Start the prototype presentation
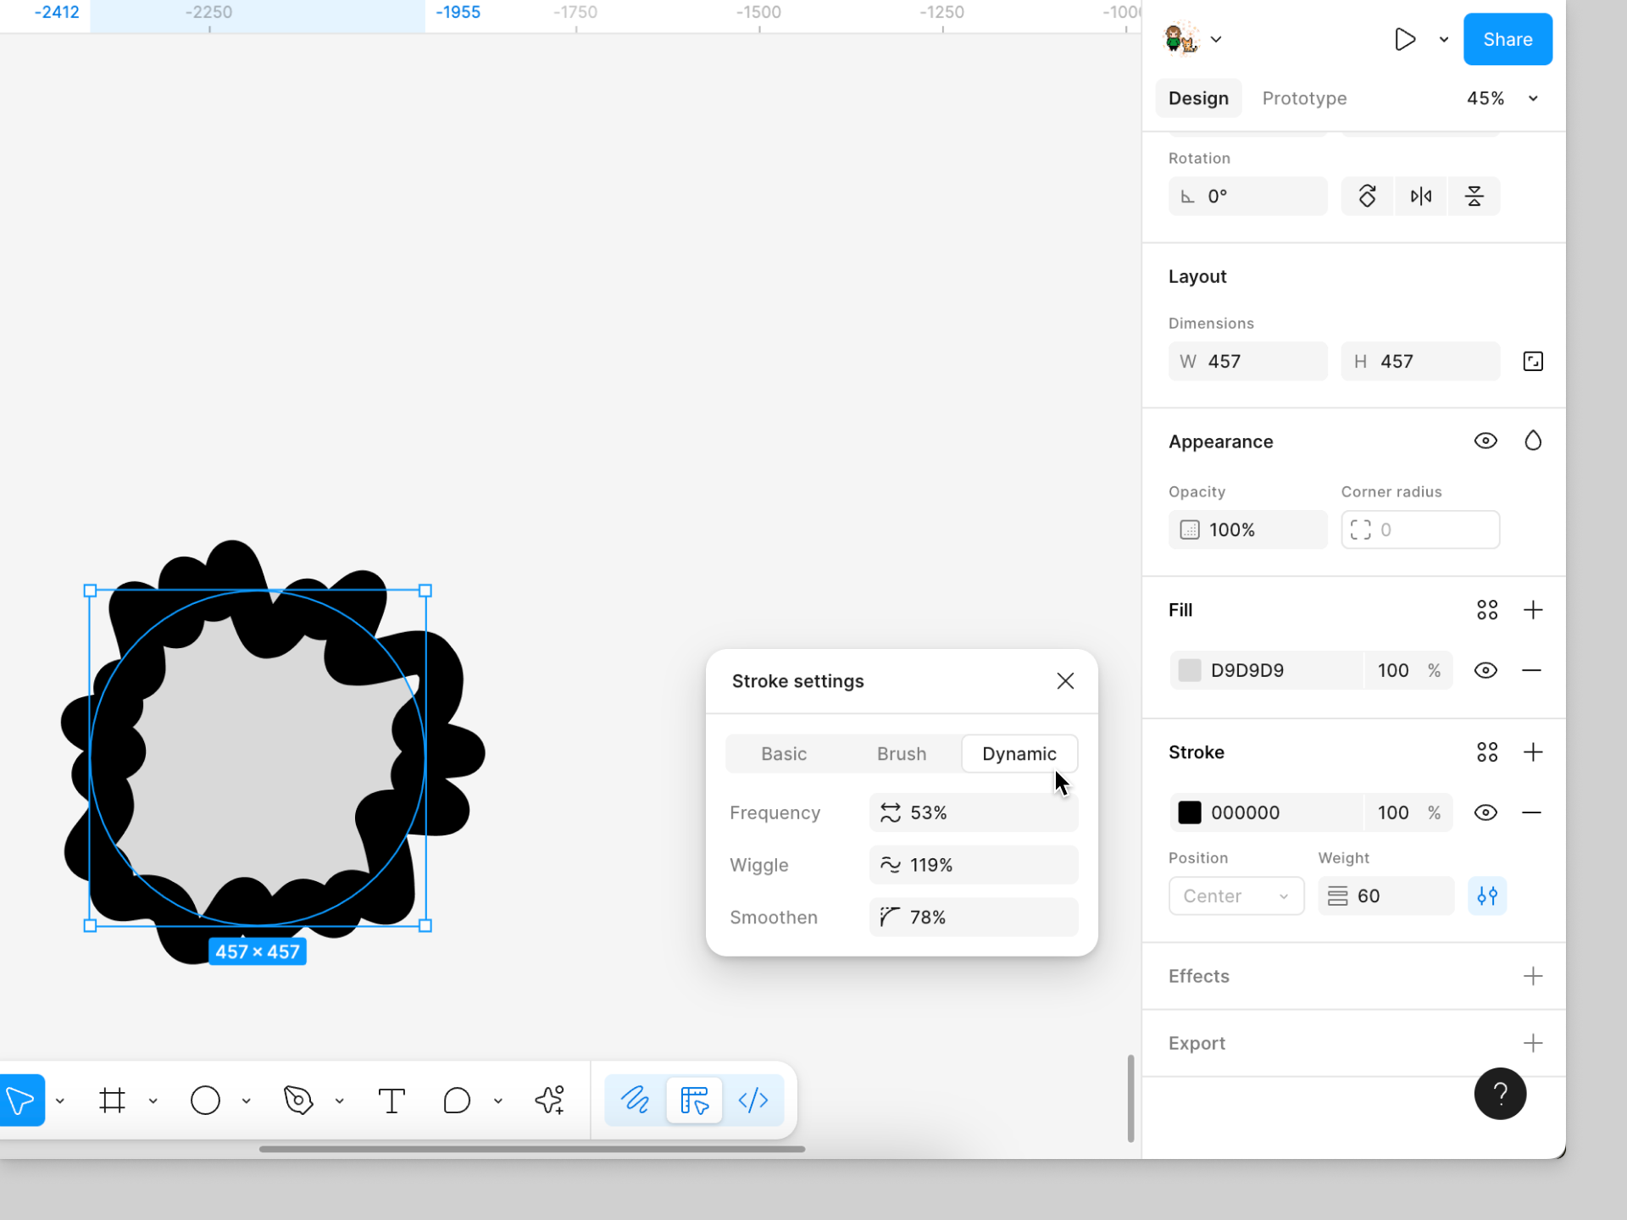This screenshot has width=1627, height=1220. pyautogui.click(x=1404, y=40)
